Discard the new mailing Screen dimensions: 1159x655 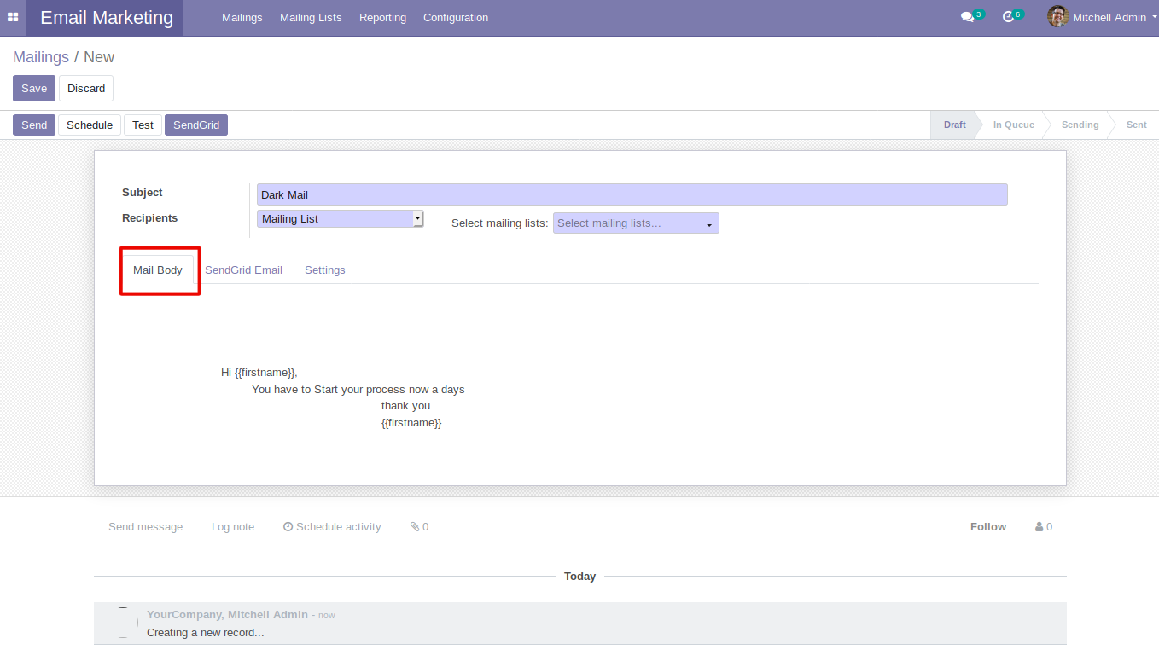(86, 89)
